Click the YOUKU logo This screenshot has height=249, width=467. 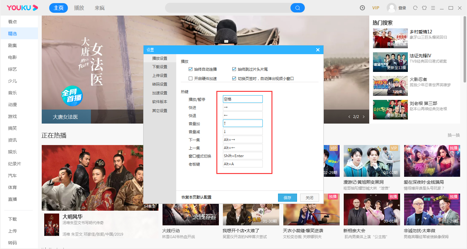pos(22,7)
